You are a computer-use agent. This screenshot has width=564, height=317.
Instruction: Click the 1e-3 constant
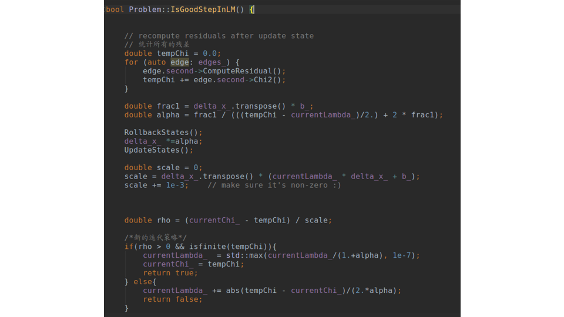[175, 185]
